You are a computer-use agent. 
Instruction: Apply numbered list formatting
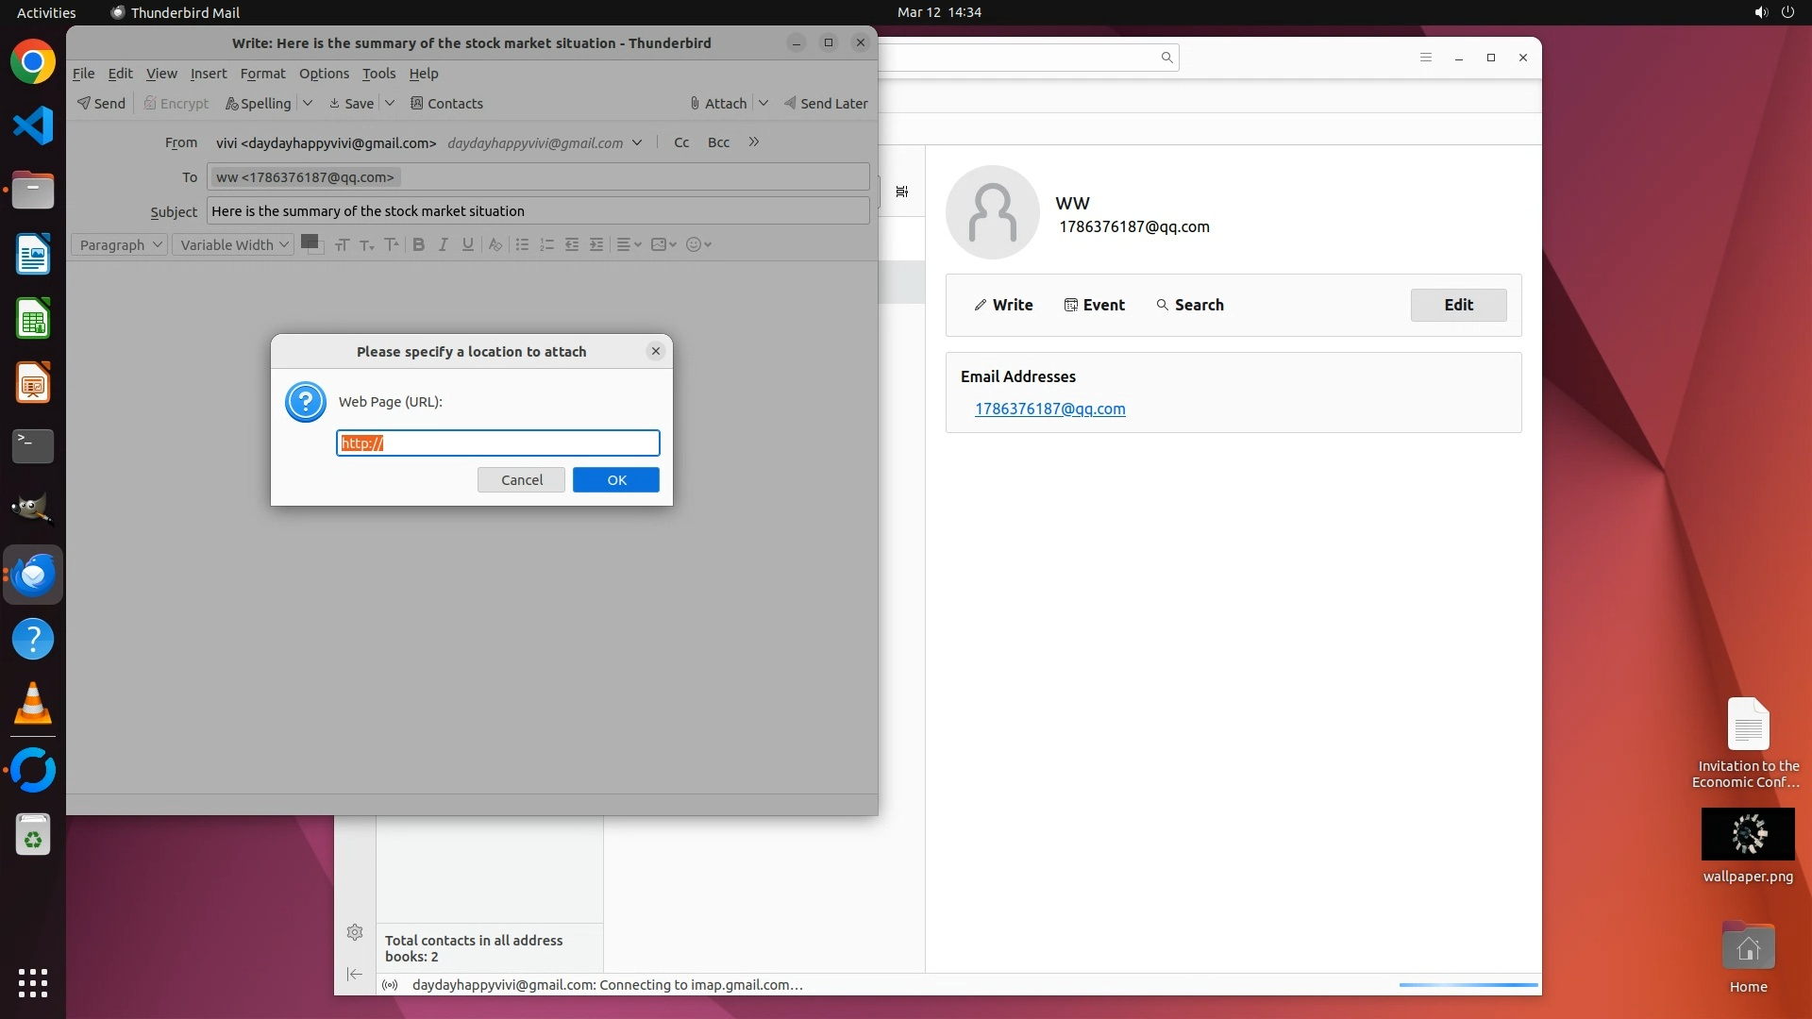(546, 245)
